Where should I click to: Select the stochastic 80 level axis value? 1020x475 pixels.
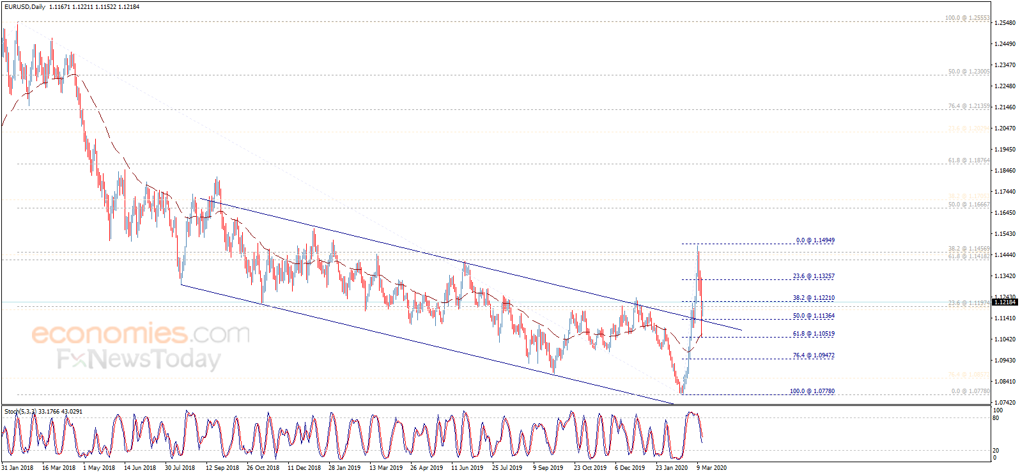(x=996, y=418)
